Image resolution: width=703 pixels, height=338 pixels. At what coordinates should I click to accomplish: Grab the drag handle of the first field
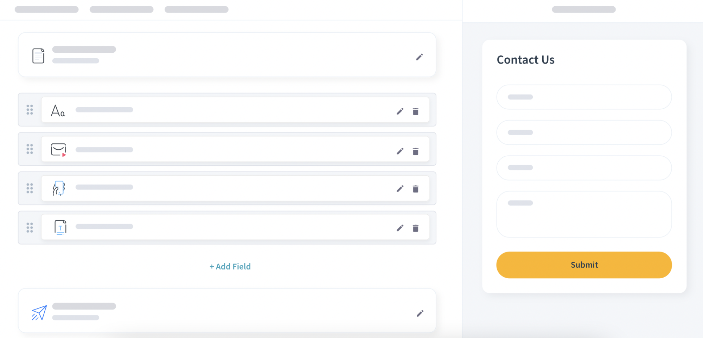point(30,110)
